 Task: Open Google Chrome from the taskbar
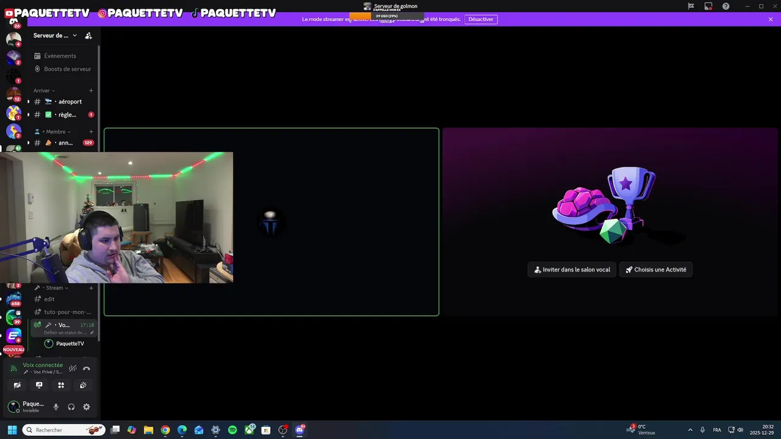point(165,430)
